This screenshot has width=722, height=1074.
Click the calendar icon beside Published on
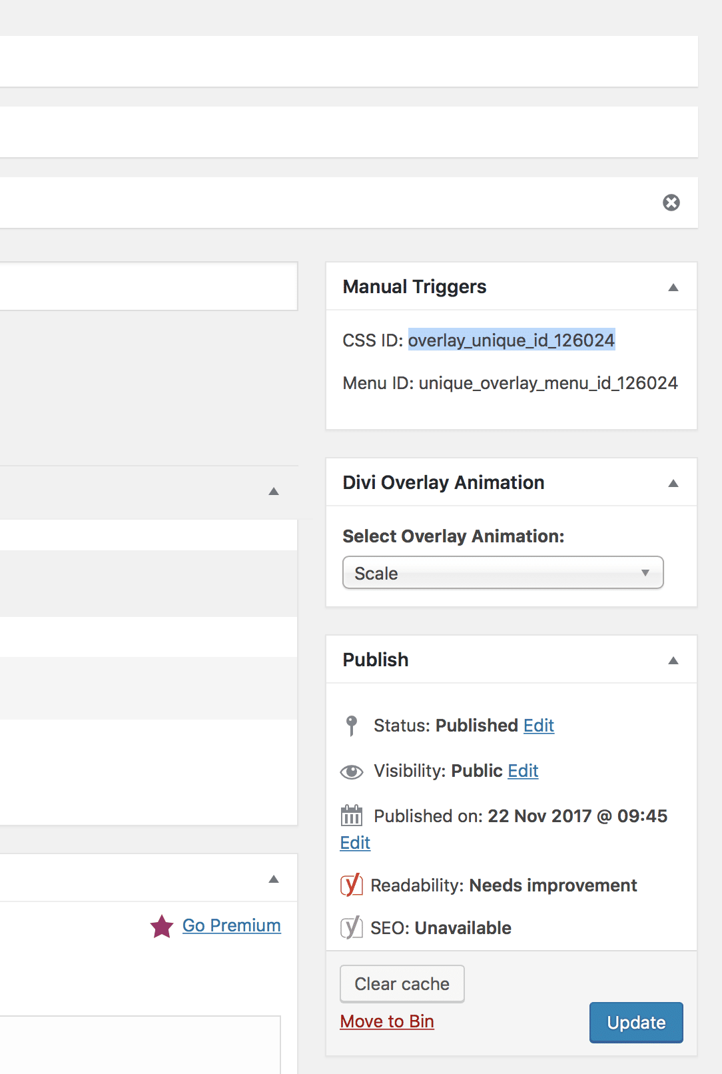pos(352,815)
